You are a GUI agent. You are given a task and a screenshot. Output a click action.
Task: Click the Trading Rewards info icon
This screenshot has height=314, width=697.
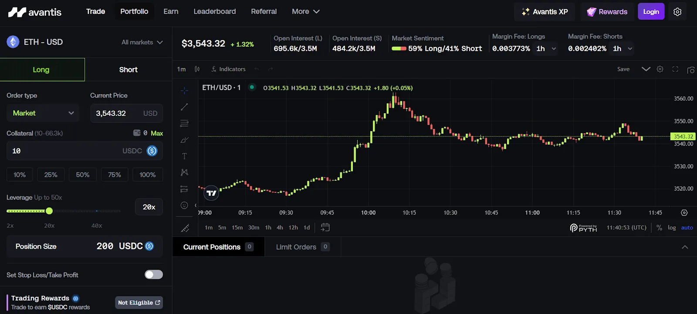tap(76, 298)
